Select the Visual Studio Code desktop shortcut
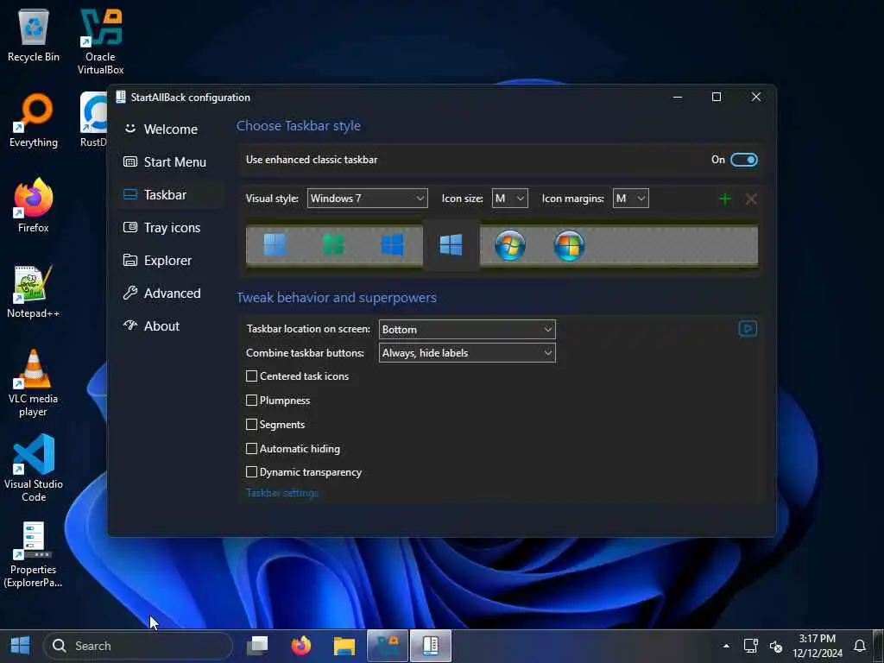The image size is (884, 663). (34, 468)
